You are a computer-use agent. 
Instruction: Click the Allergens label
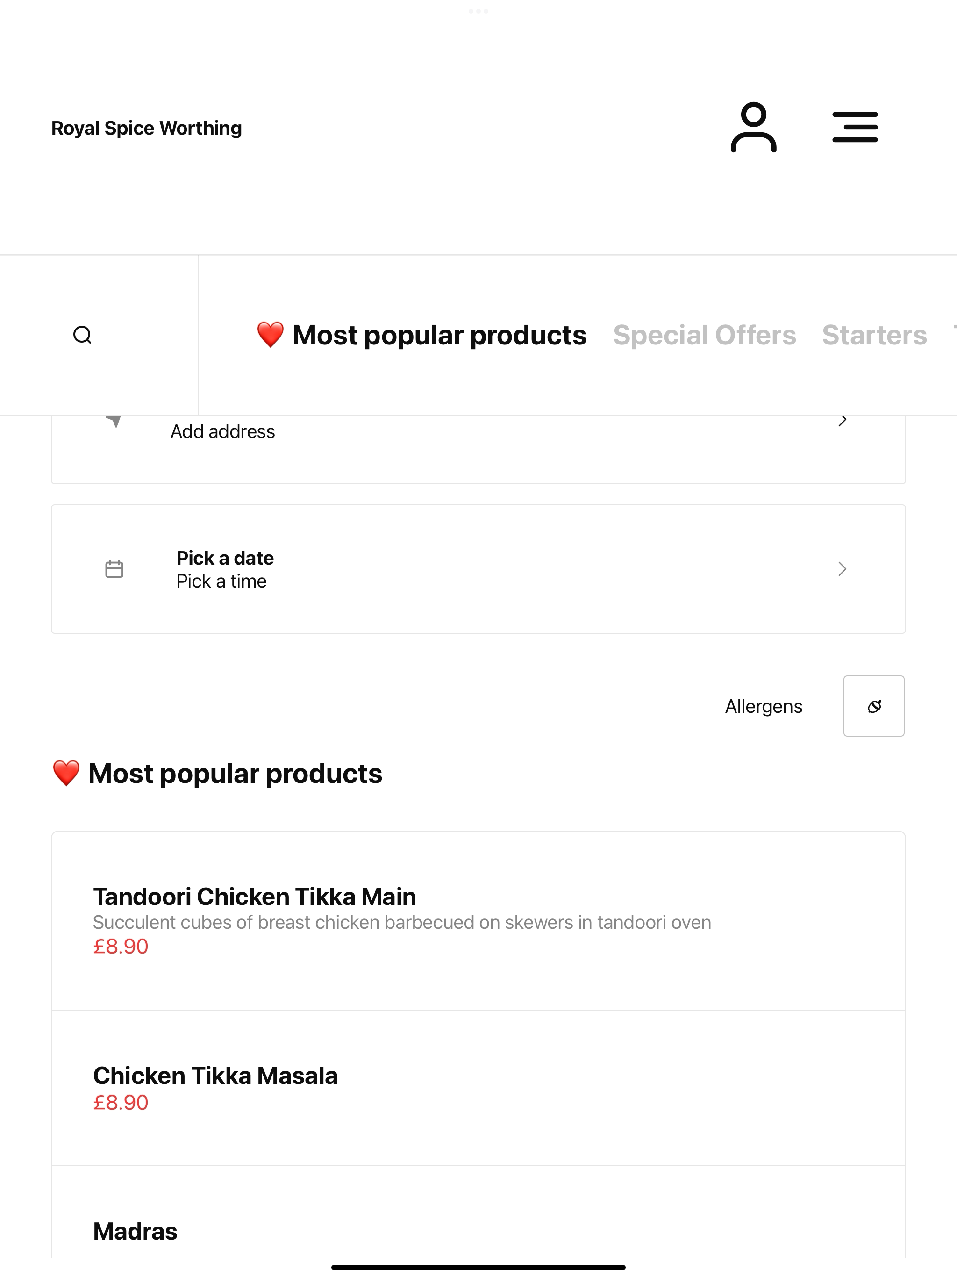pos(764,706)
